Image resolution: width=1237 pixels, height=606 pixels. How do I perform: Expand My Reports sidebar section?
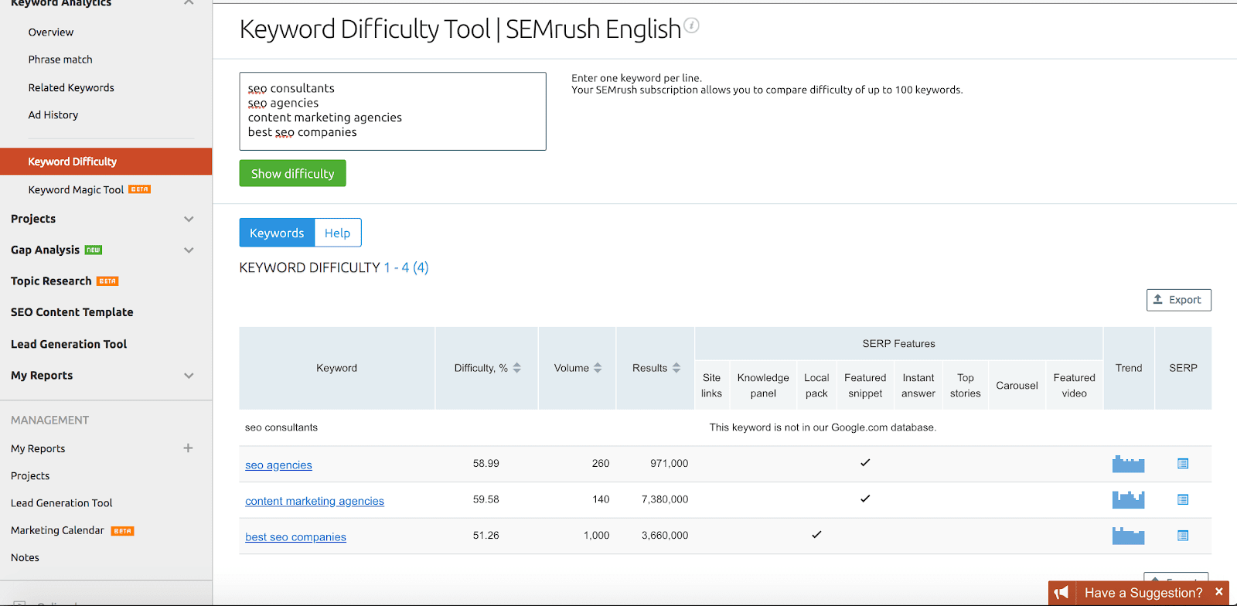tap(189, 376)
